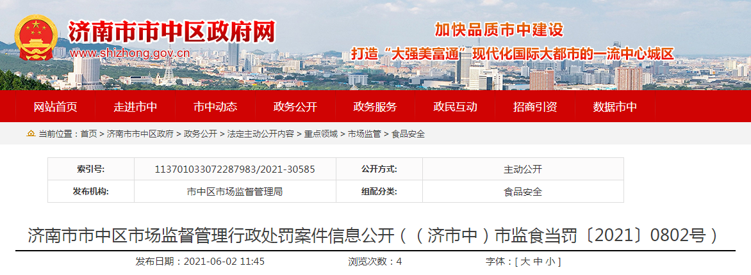The width and height of the screenshot is (751, 275).
Task: Click the national emblem logo
Action: 37,38
